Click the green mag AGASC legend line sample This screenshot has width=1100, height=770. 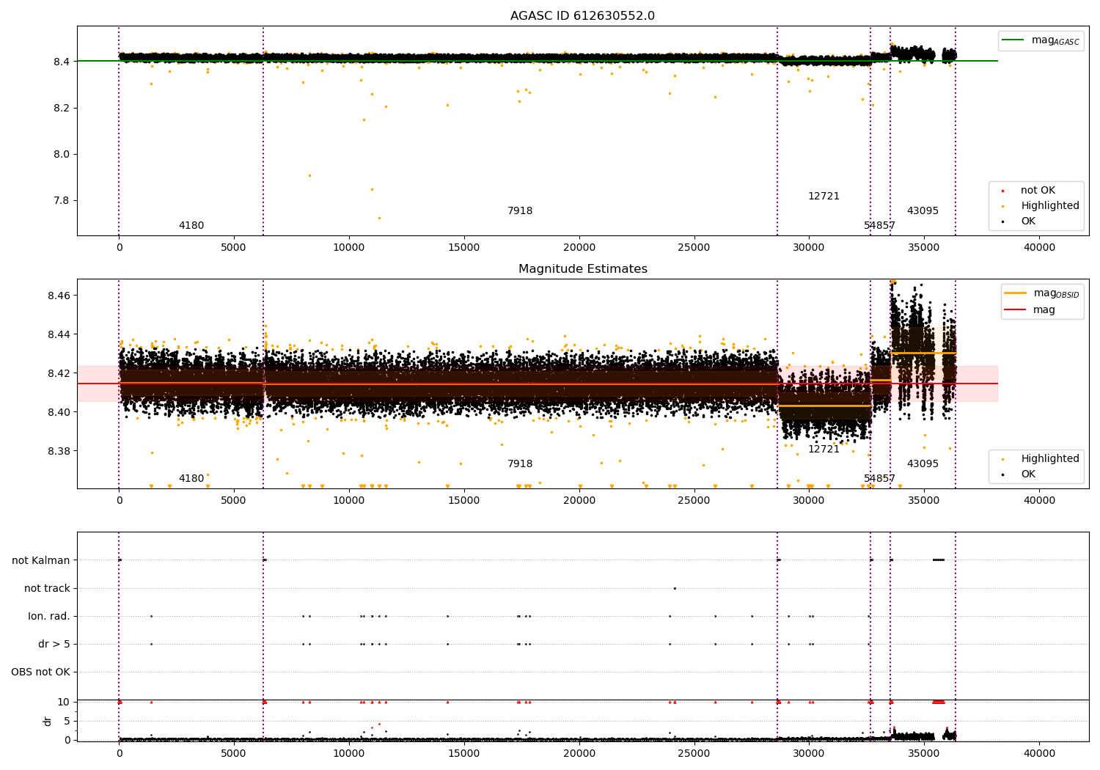coord(1013,40)
